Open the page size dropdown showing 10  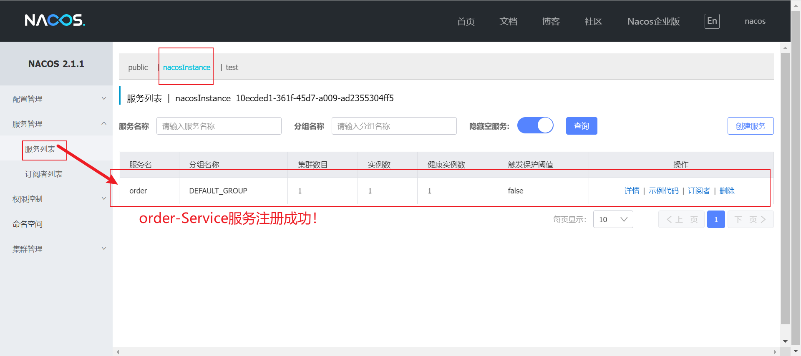coord(613,219)
